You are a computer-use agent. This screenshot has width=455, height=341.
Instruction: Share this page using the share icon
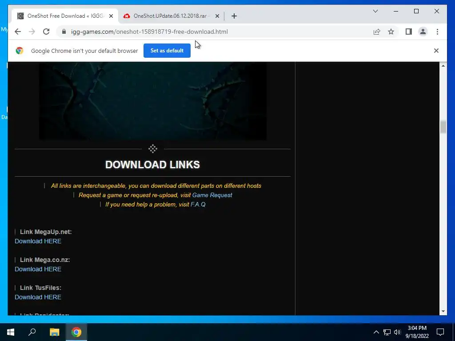(x=377, y=32)
